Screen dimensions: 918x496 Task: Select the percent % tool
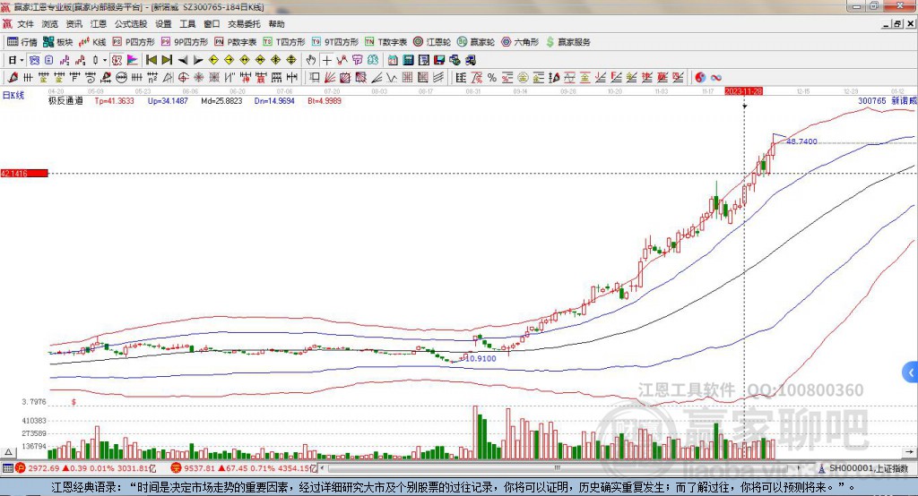coord(492,77)
